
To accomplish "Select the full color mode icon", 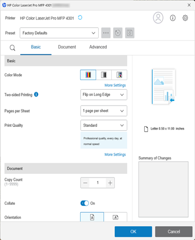I will coord(88,75).
